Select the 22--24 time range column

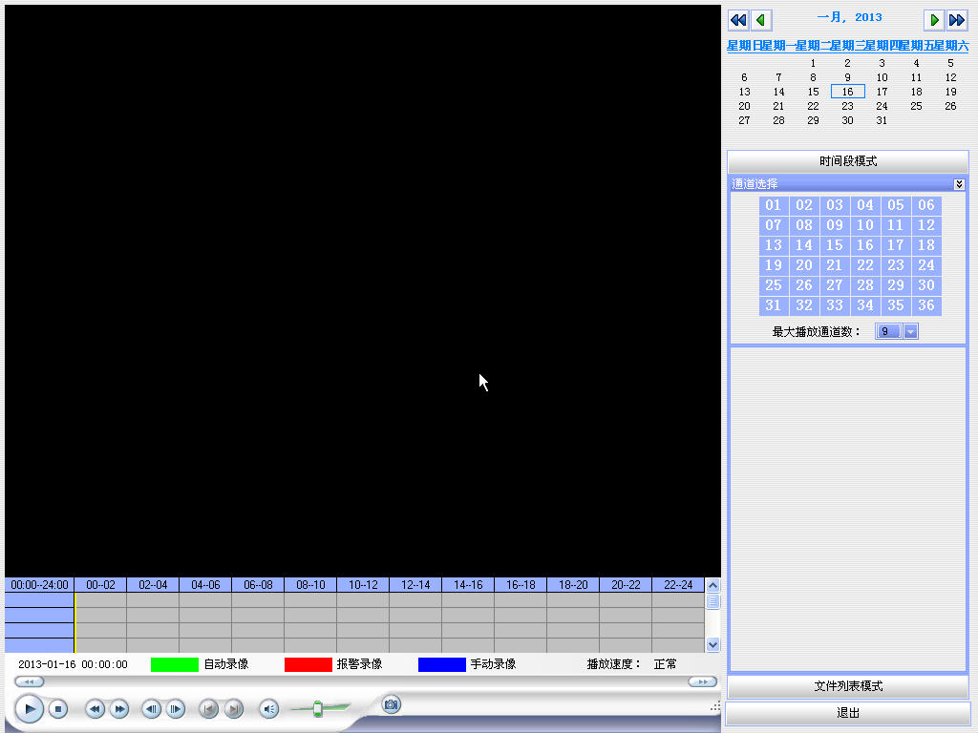coord(678,585)
